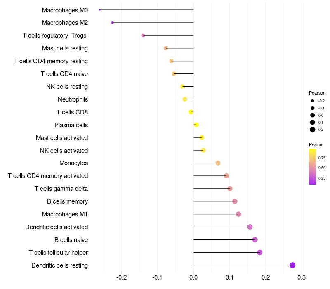
Task: Click the 0.3 x-axis tick label
Action: (x=302, y=277)
